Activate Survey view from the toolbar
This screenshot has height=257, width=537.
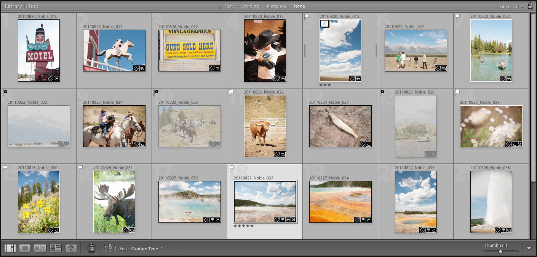coord(56,247)
